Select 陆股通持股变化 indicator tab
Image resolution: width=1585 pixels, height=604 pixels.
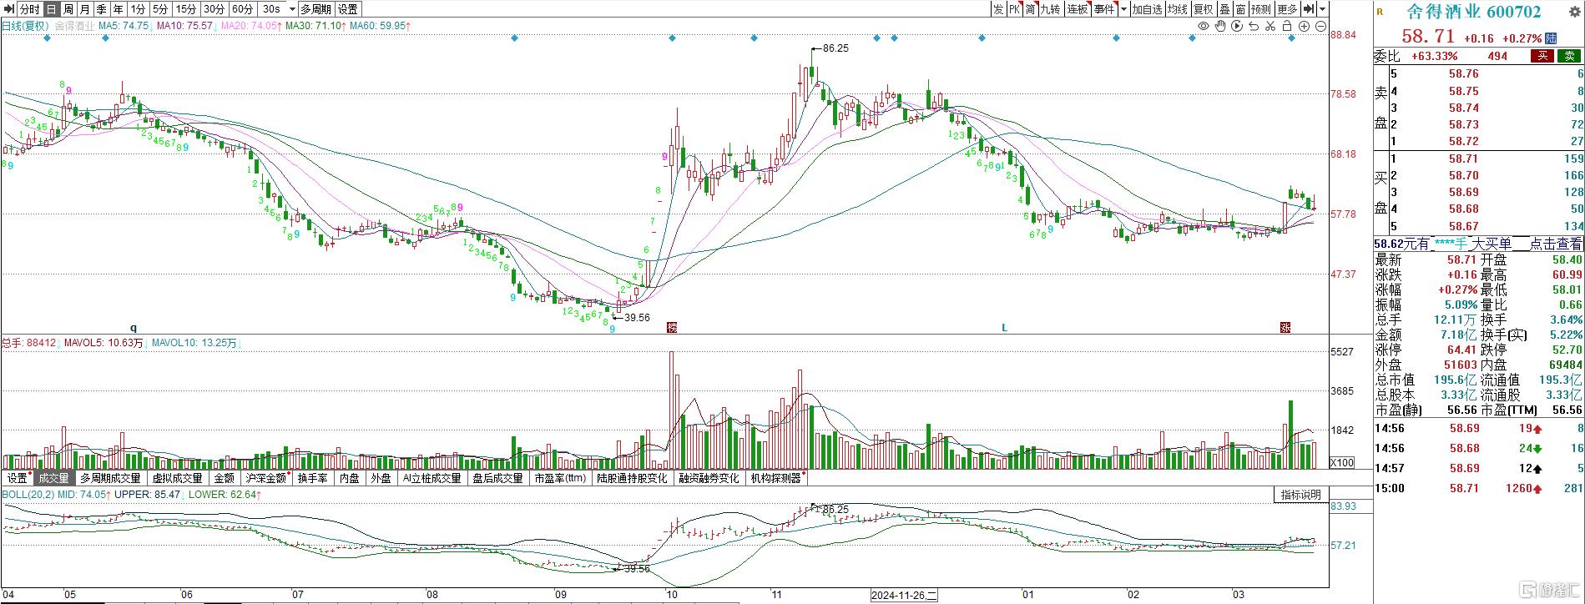point(632,478)
